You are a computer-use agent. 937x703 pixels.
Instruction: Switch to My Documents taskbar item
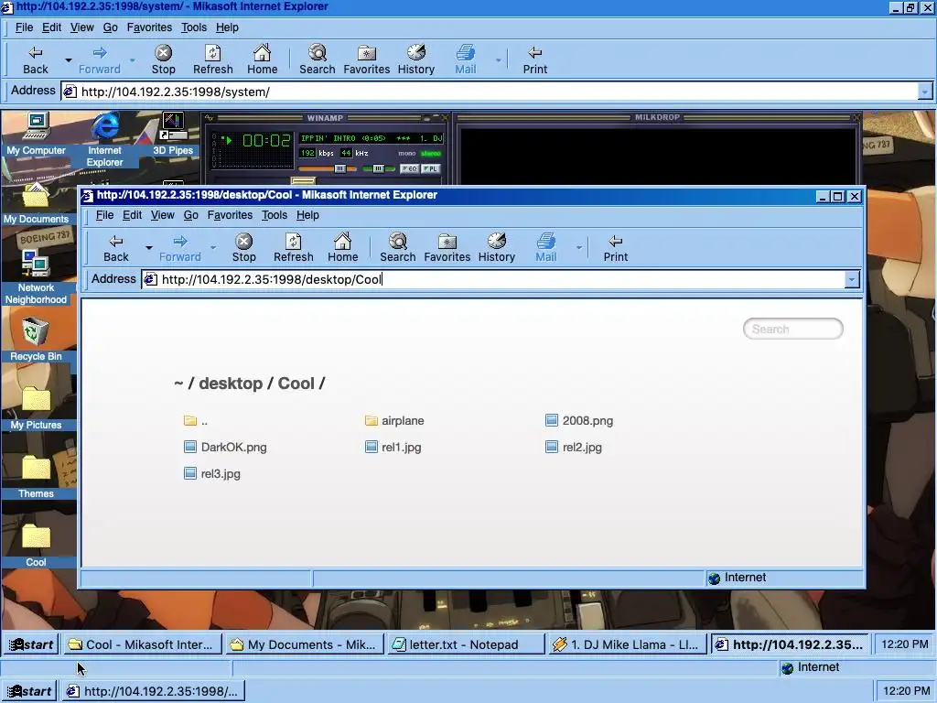tap(306, 644)
